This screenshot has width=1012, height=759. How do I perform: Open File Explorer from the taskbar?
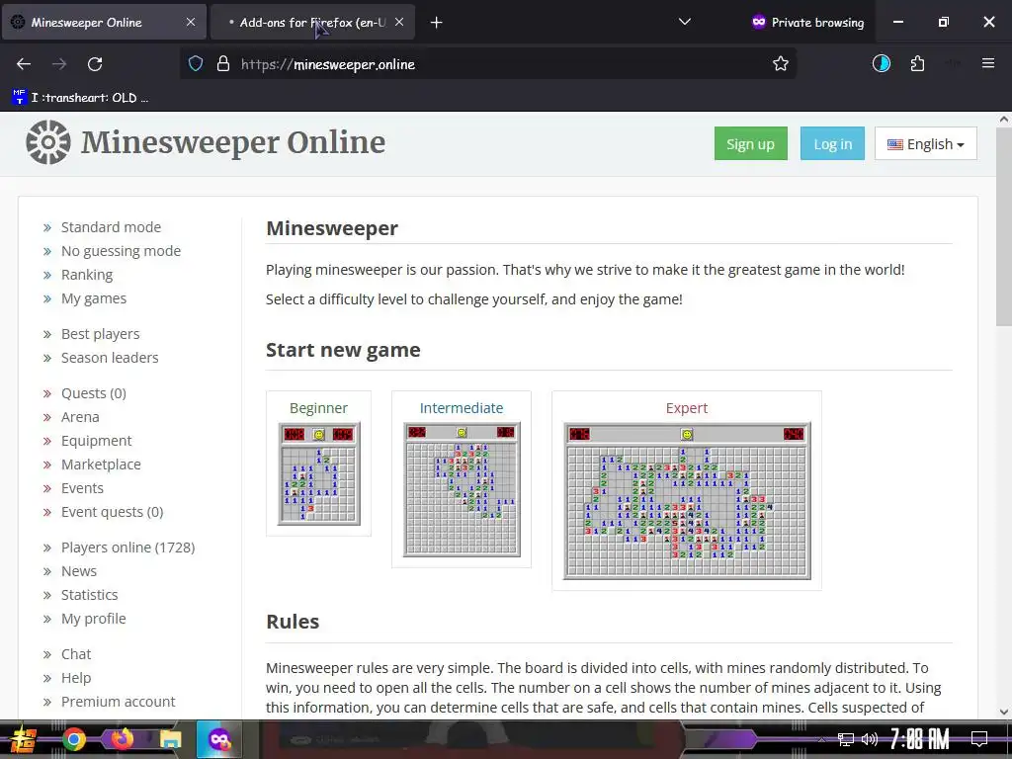coord(170,739)
